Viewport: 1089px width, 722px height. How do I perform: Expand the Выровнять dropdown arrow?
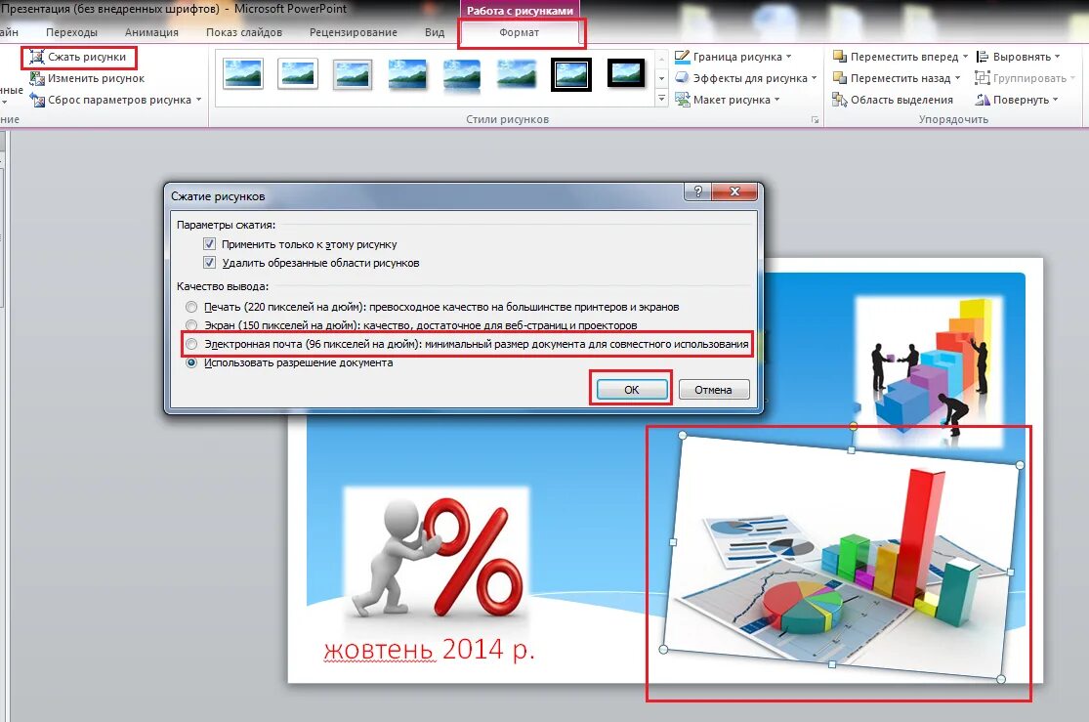pyautogui.click(x=1058, y=57)
